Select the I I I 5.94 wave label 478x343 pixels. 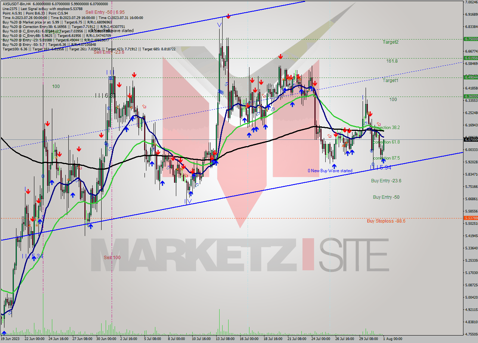tap(381, 168)
